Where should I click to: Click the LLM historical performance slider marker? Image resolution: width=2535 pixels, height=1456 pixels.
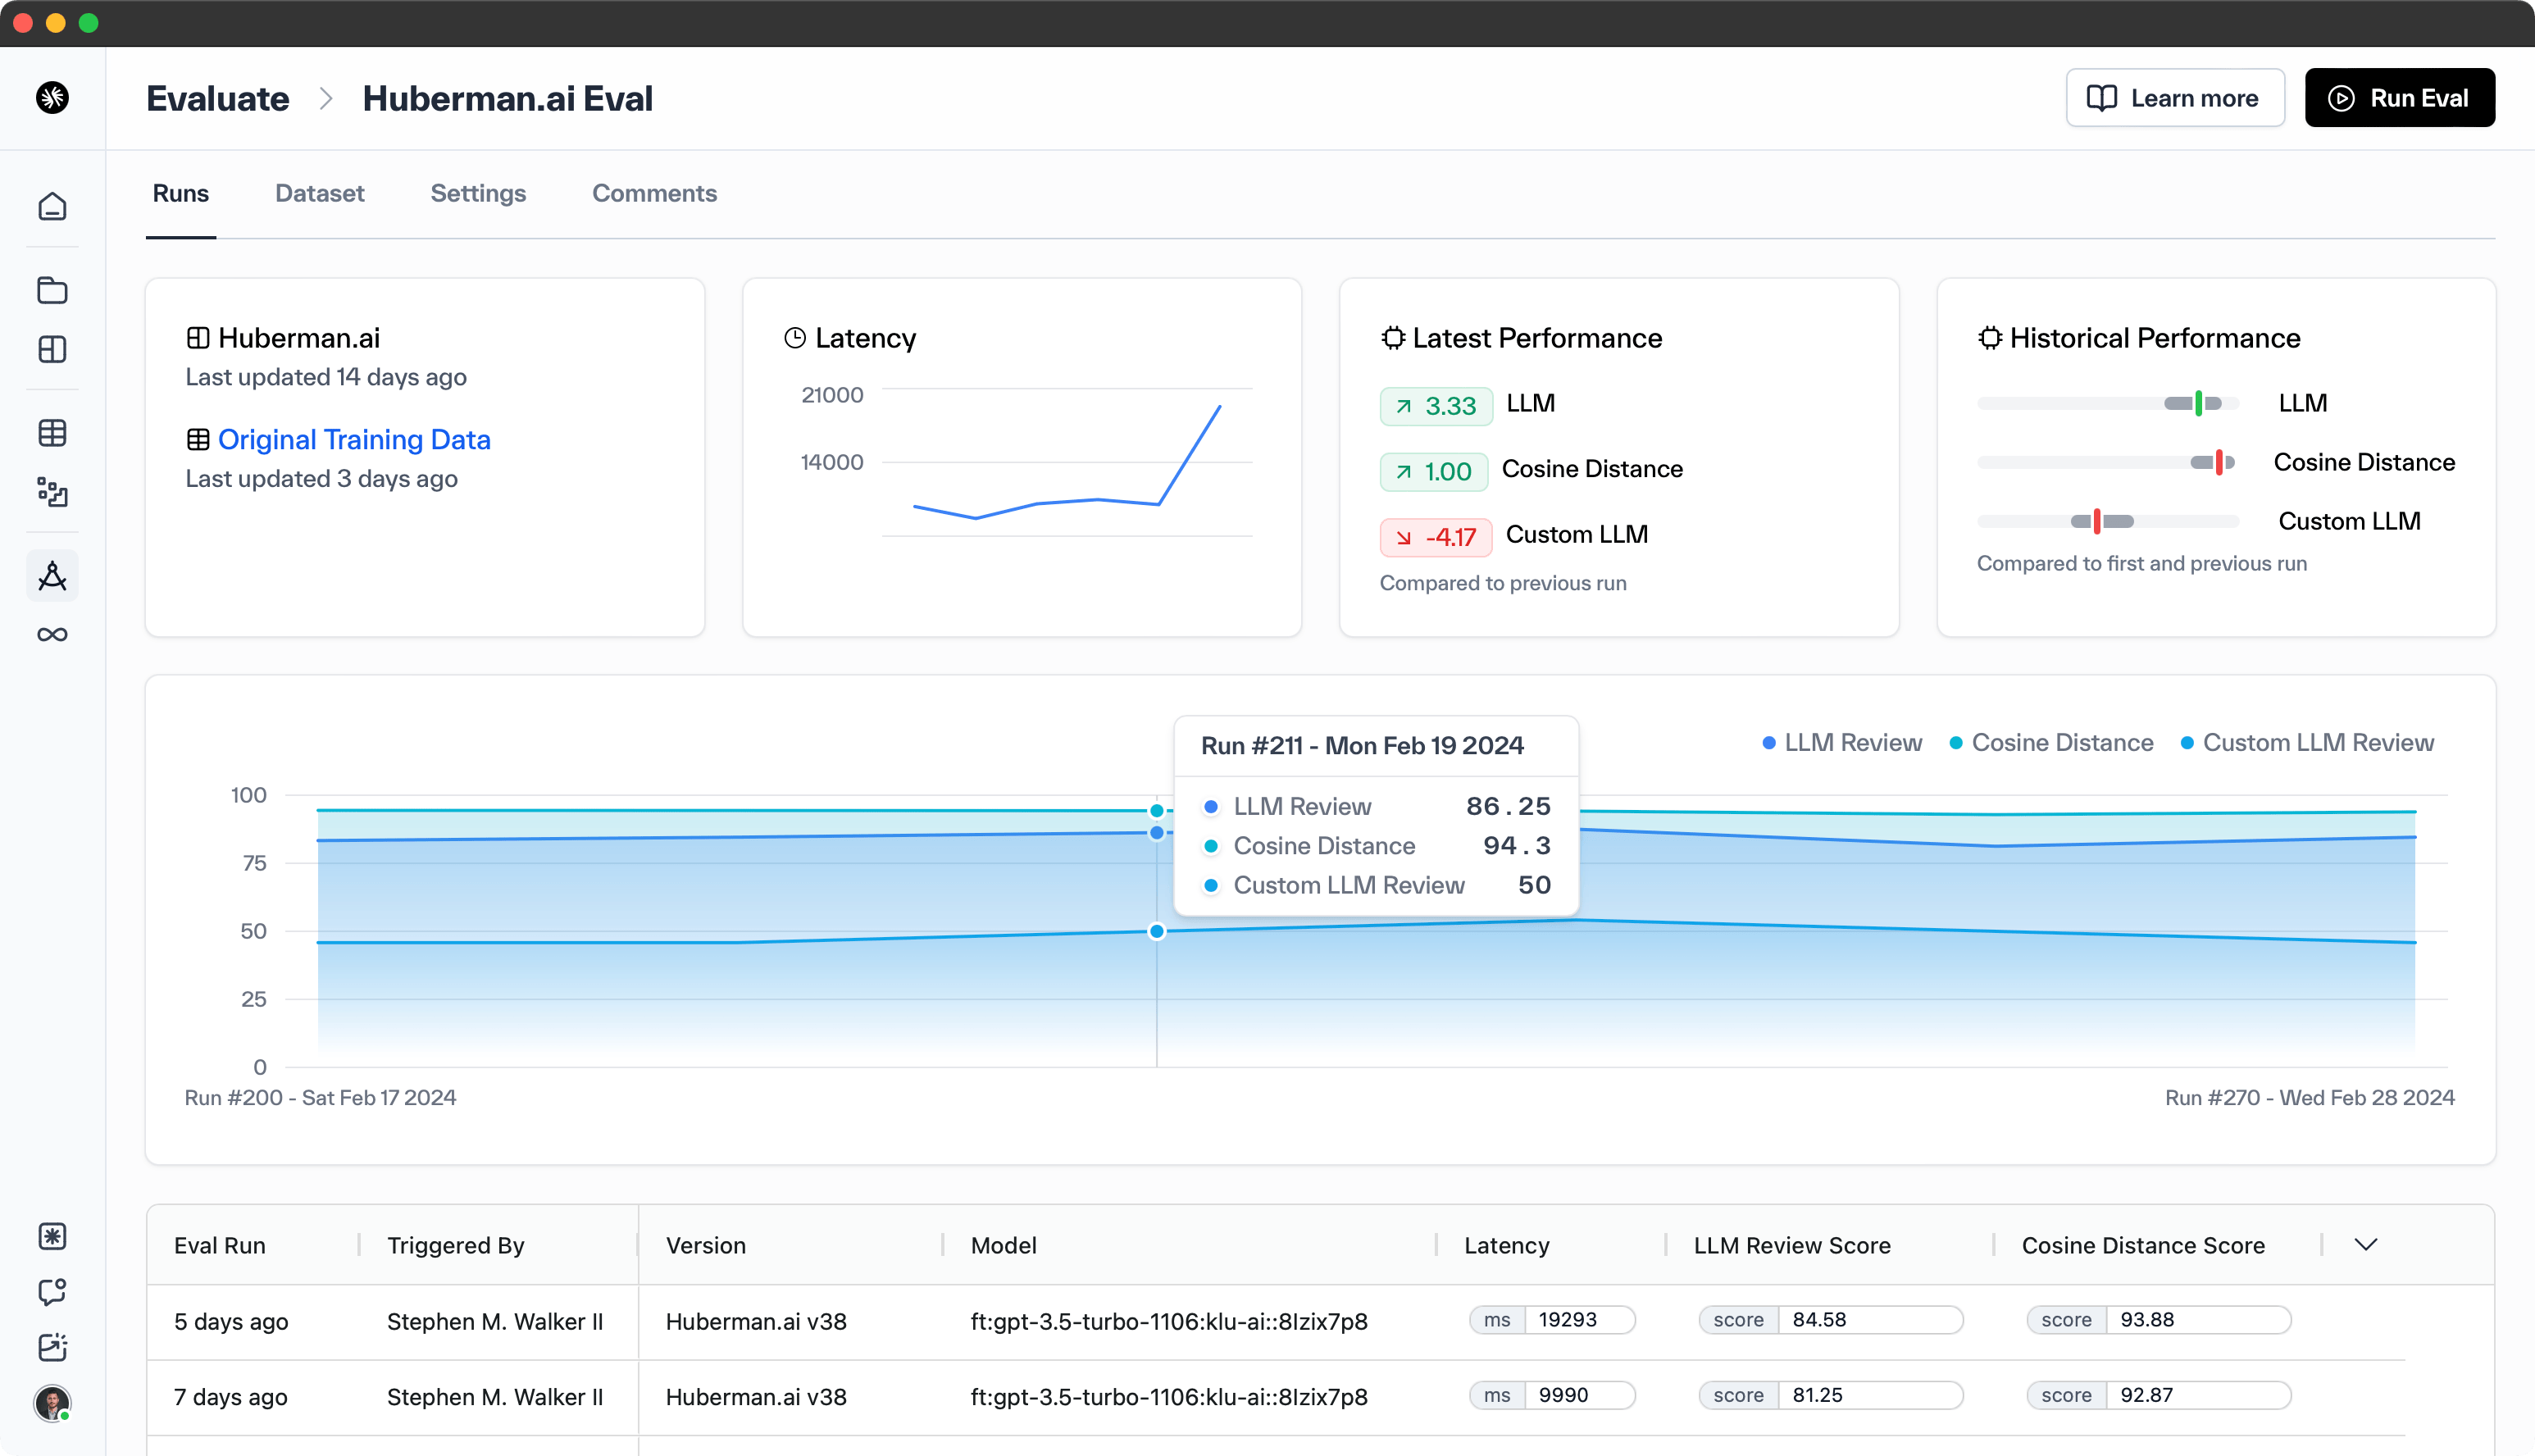tap(2198, 403)
